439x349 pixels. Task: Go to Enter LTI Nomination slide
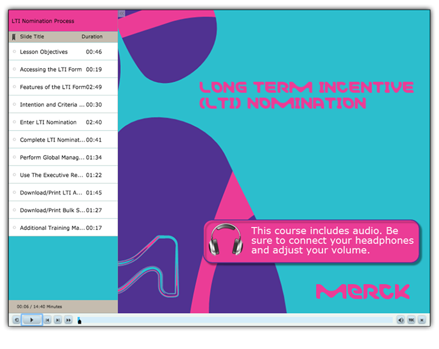pyautogui.click(x=48, y=122)
